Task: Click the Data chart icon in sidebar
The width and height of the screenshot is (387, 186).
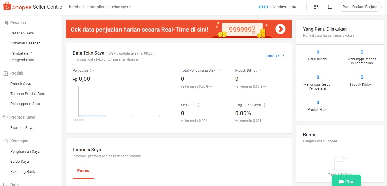Action: click(x=5, y=185)
